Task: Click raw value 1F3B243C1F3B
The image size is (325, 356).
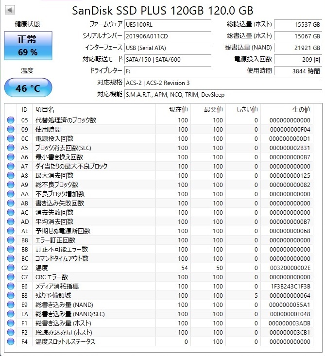Action: (x=291, y=286)
